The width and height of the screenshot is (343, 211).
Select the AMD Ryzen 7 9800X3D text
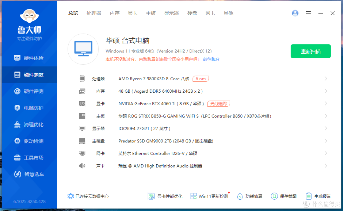(x=154, y=79)
